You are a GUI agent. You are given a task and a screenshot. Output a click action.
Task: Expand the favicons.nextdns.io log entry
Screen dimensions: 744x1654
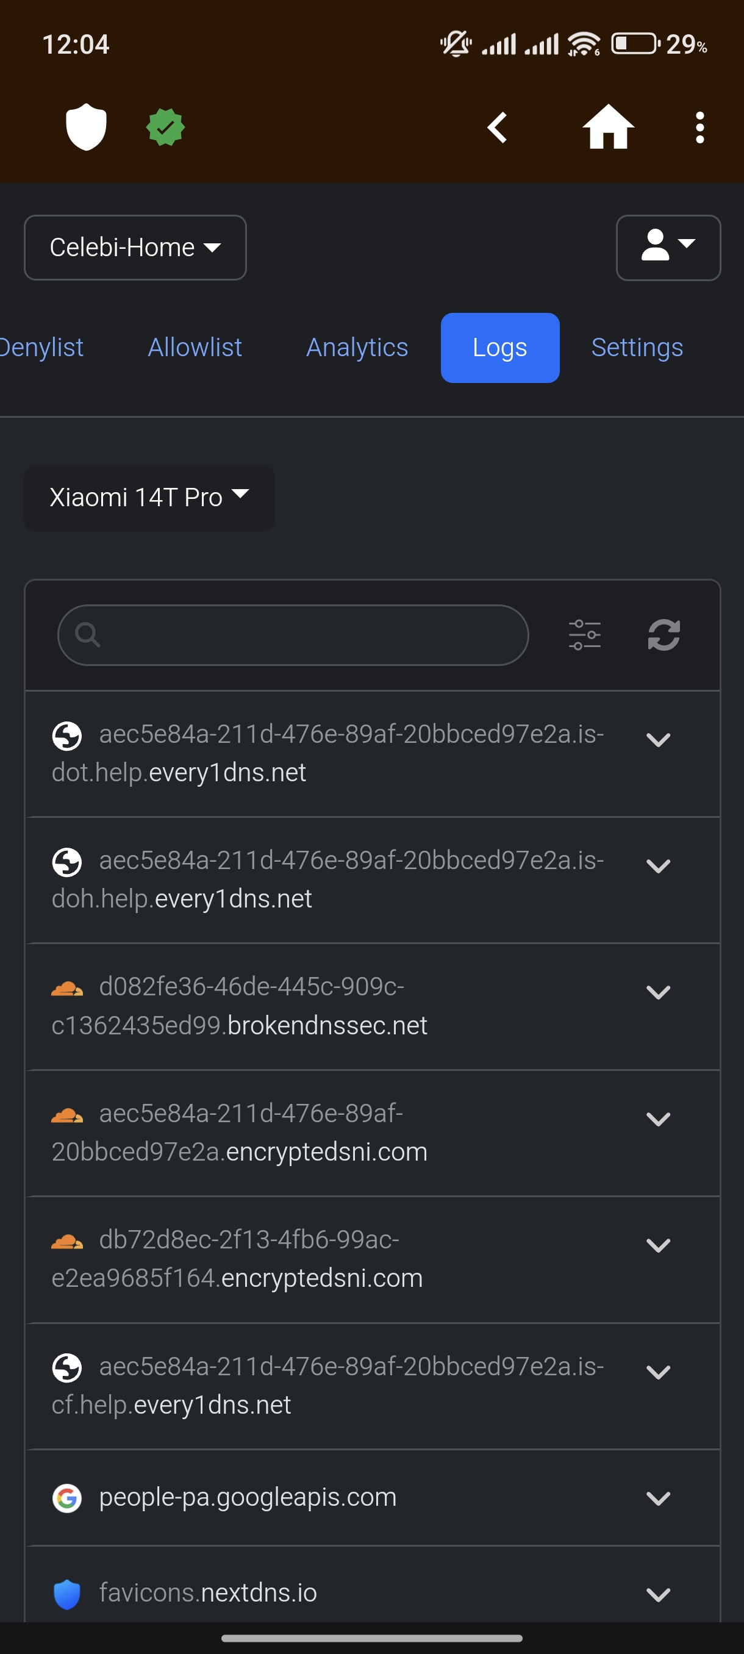pos(658,1595)
